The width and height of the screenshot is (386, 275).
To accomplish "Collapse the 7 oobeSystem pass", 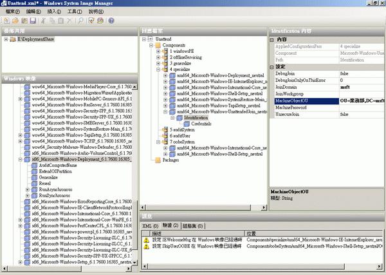I will point(158,142).
